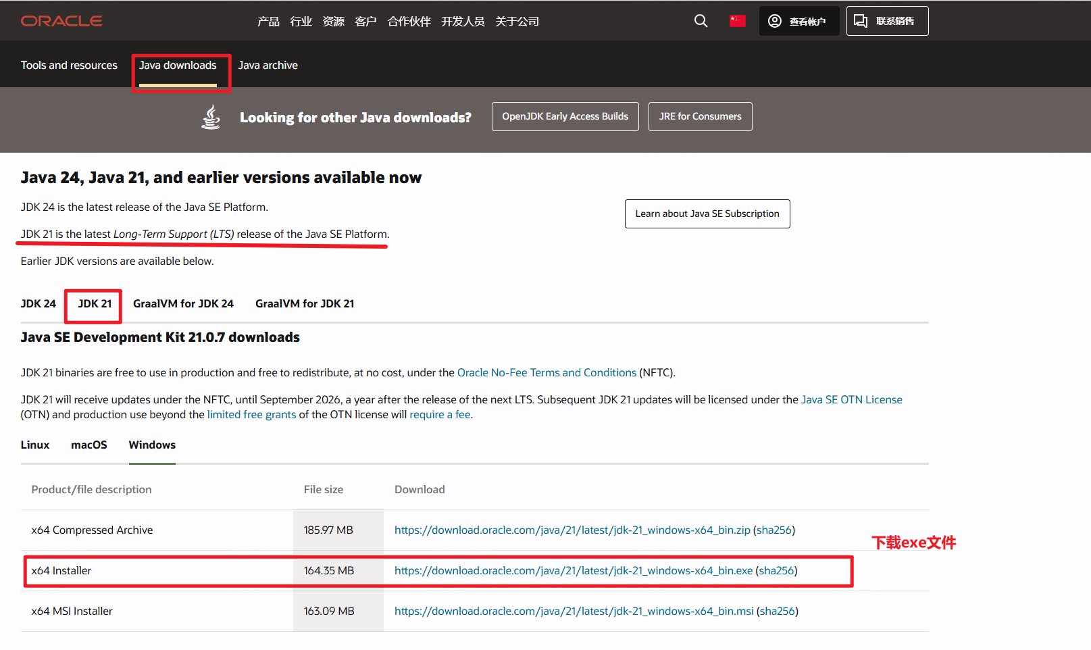Click the Java coffee cup logo
The width and height of the screenshot is (1091, 650).
211,117
